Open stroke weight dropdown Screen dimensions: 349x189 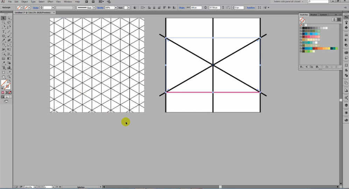(53, 8)
